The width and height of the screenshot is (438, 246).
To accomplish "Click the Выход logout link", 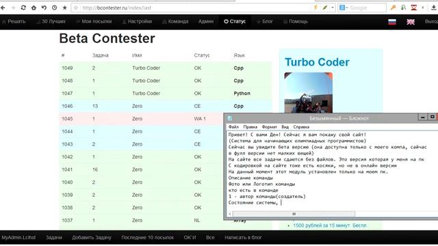I will tap(431, 21).
